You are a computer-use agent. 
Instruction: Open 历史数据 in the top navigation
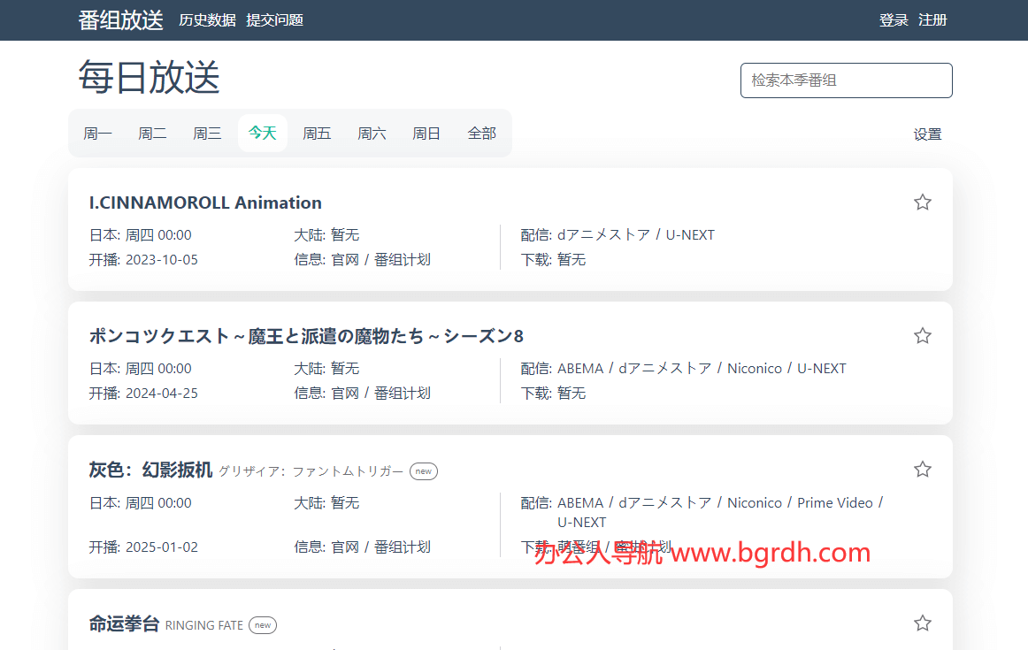pyautogui.click(x=207, y=20)
